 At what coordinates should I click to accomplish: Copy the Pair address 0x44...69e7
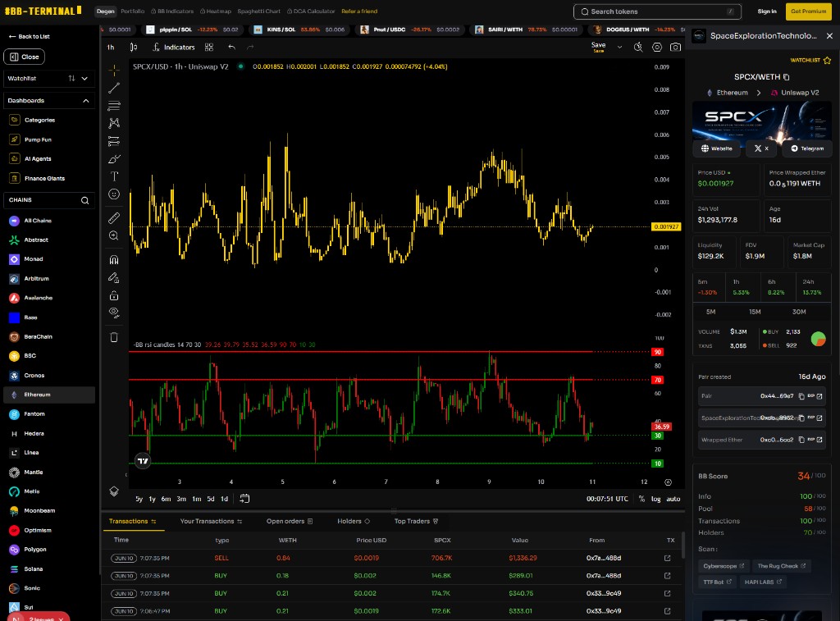801,396
